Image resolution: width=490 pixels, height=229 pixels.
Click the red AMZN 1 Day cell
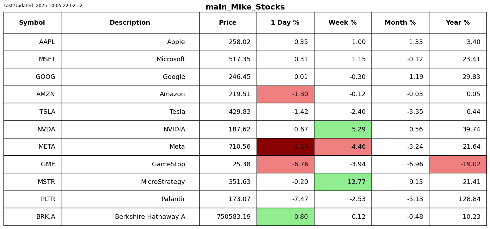[285, 94]
